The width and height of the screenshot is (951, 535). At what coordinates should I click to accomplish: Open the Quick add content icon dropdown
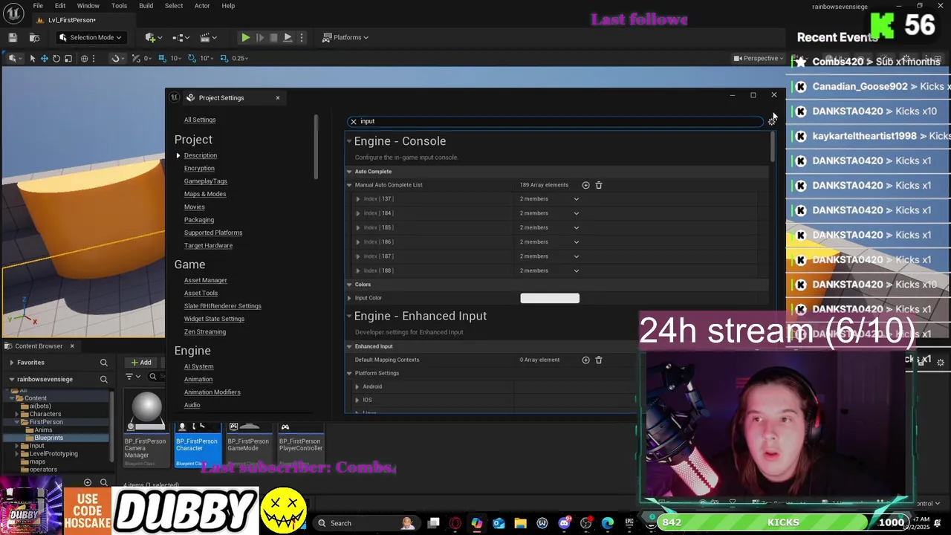[x=153, y=37]
